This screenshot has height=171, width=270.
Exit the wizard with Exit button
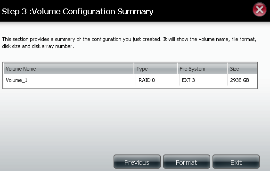pos(236,162)
